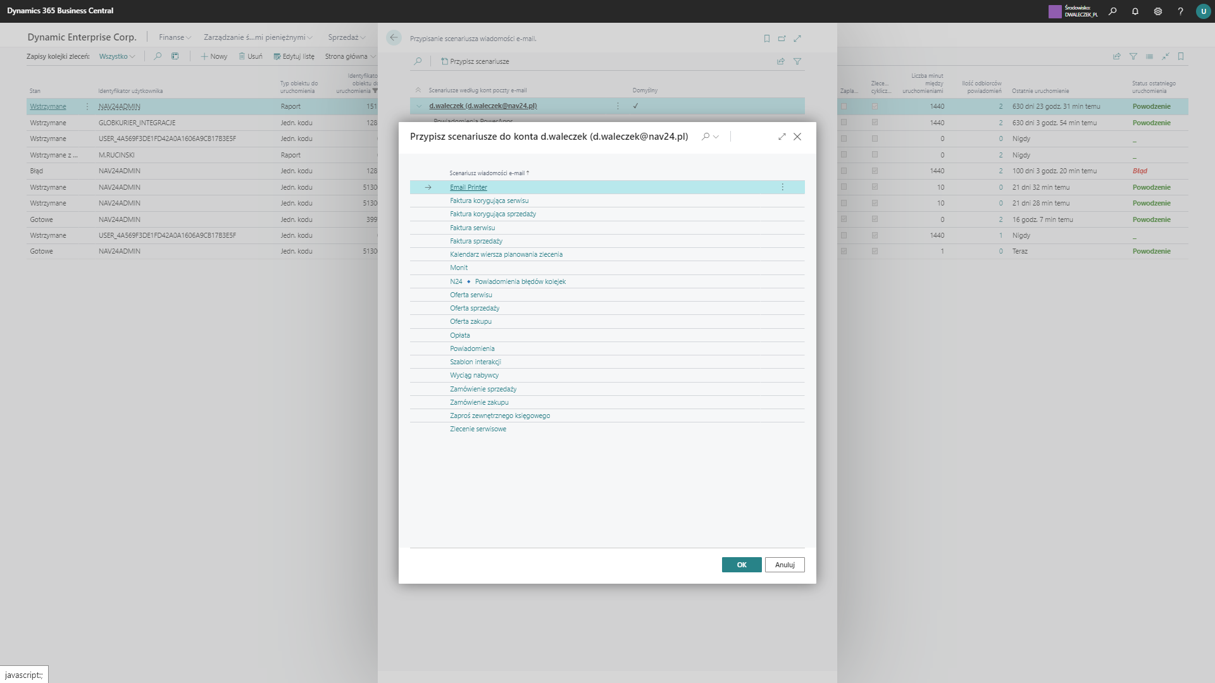The width and height of the screenshot is (1215, 683).
Task: Click Edytuj listę action
Action: (x=294, y=56)
